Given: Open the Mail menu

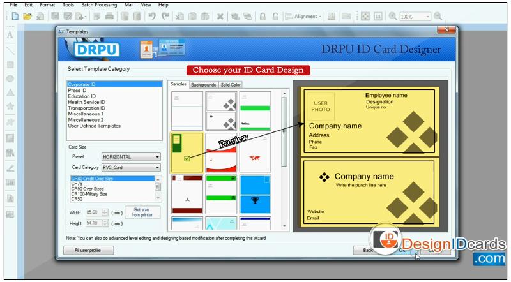Looking at the screenshot, I should (129, 5).
